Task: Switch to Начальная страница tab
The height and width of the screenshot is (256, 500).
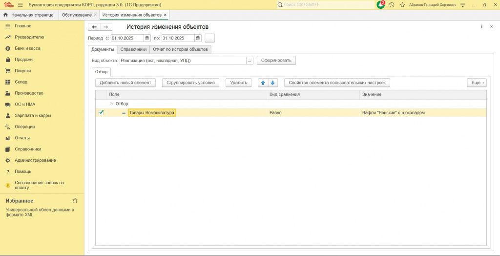Action: 29,15
